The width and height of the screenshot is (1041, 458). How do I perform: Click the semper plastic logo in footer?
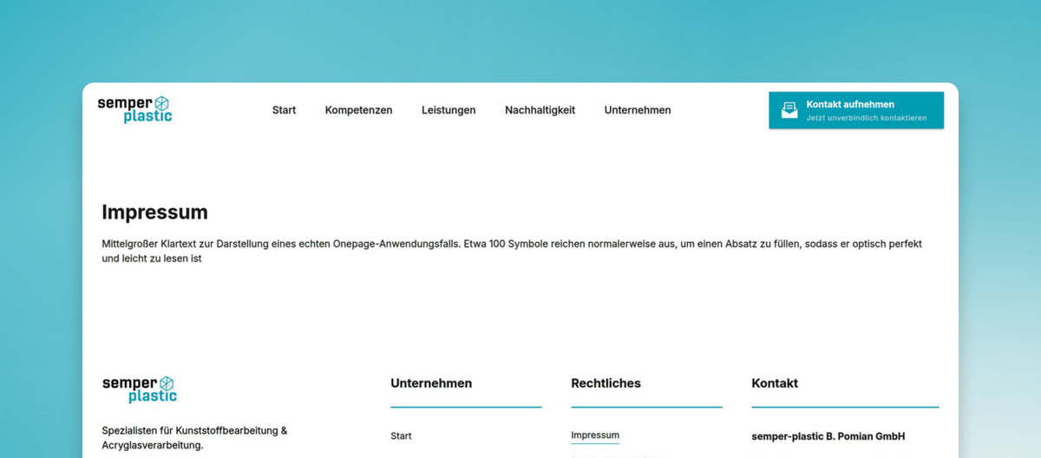[139, 389]
